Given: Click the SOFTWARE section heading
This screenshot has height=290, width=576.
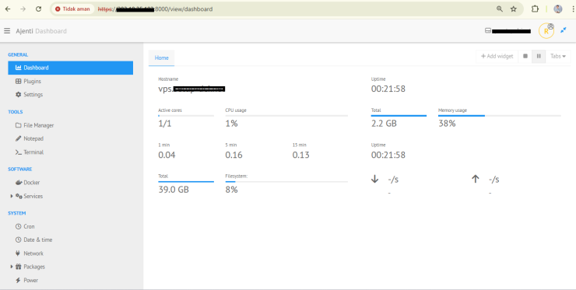Looking at the screenshot, I should [x=19, y=169].
